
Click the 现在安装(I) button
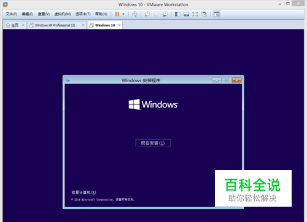[x=153, y=143]
